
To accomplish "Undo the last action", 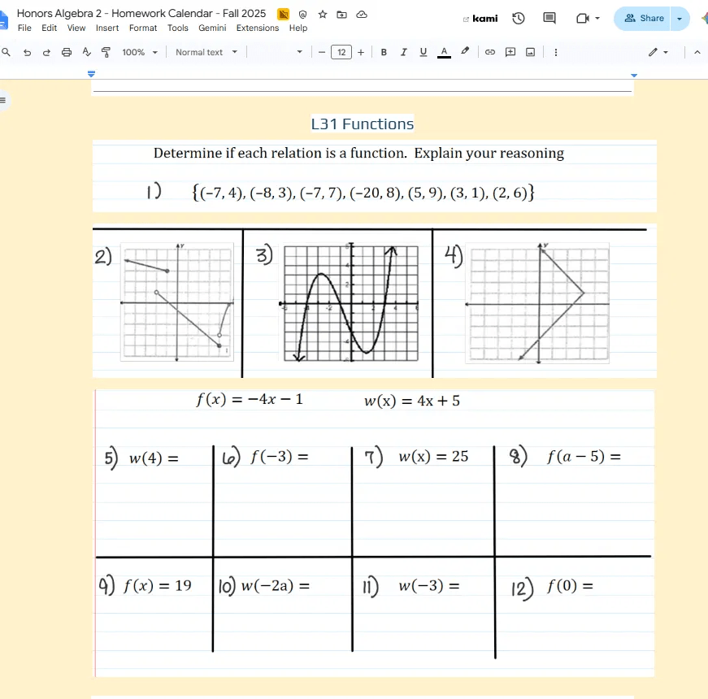I will [x=27, y=52].
